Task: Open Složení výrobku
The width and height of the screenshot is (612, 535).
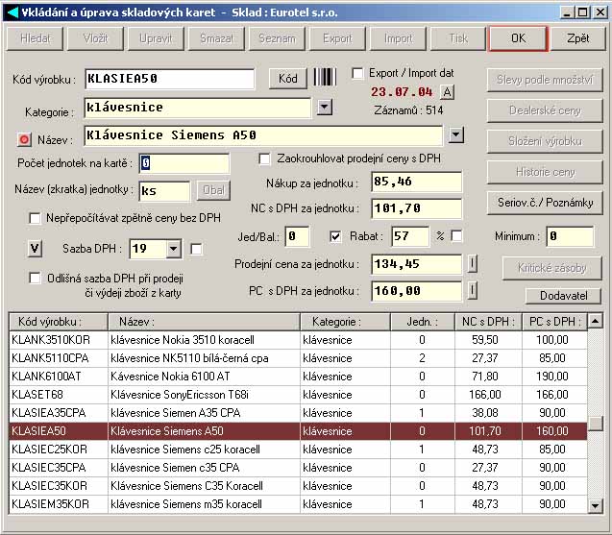Action: click(545, 141)
